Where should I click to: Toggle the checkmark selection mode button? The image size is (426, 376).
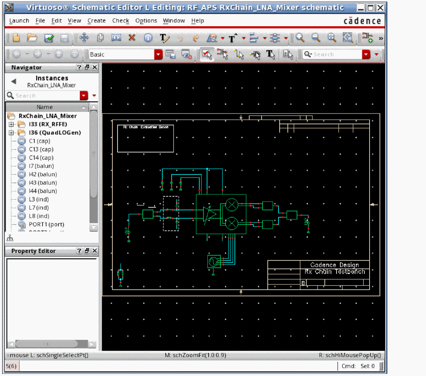(x=207, y=54)
